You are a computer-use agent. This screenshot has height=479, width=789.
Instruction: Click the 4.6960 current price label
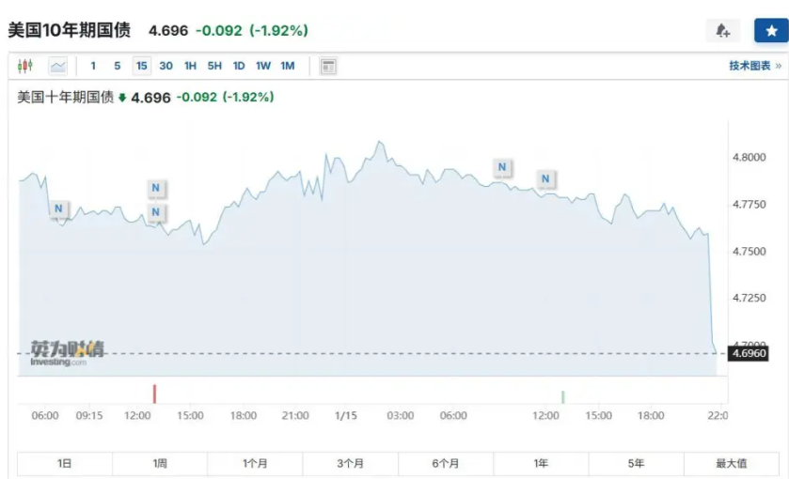click(750, 353)
